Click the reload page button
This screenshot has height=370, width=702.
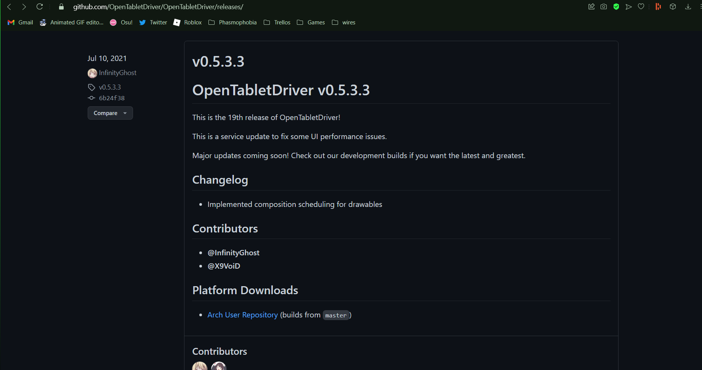pos(40,6)
